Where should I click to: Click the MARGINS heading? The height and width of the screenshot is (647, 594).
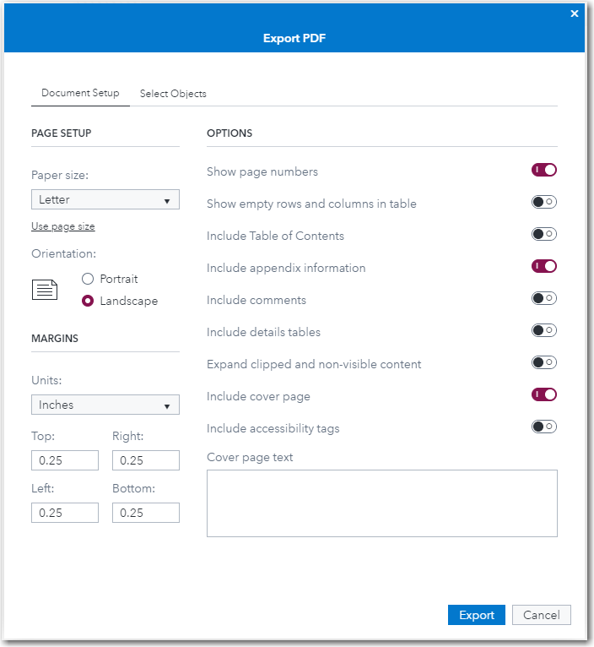click(55, 339)
